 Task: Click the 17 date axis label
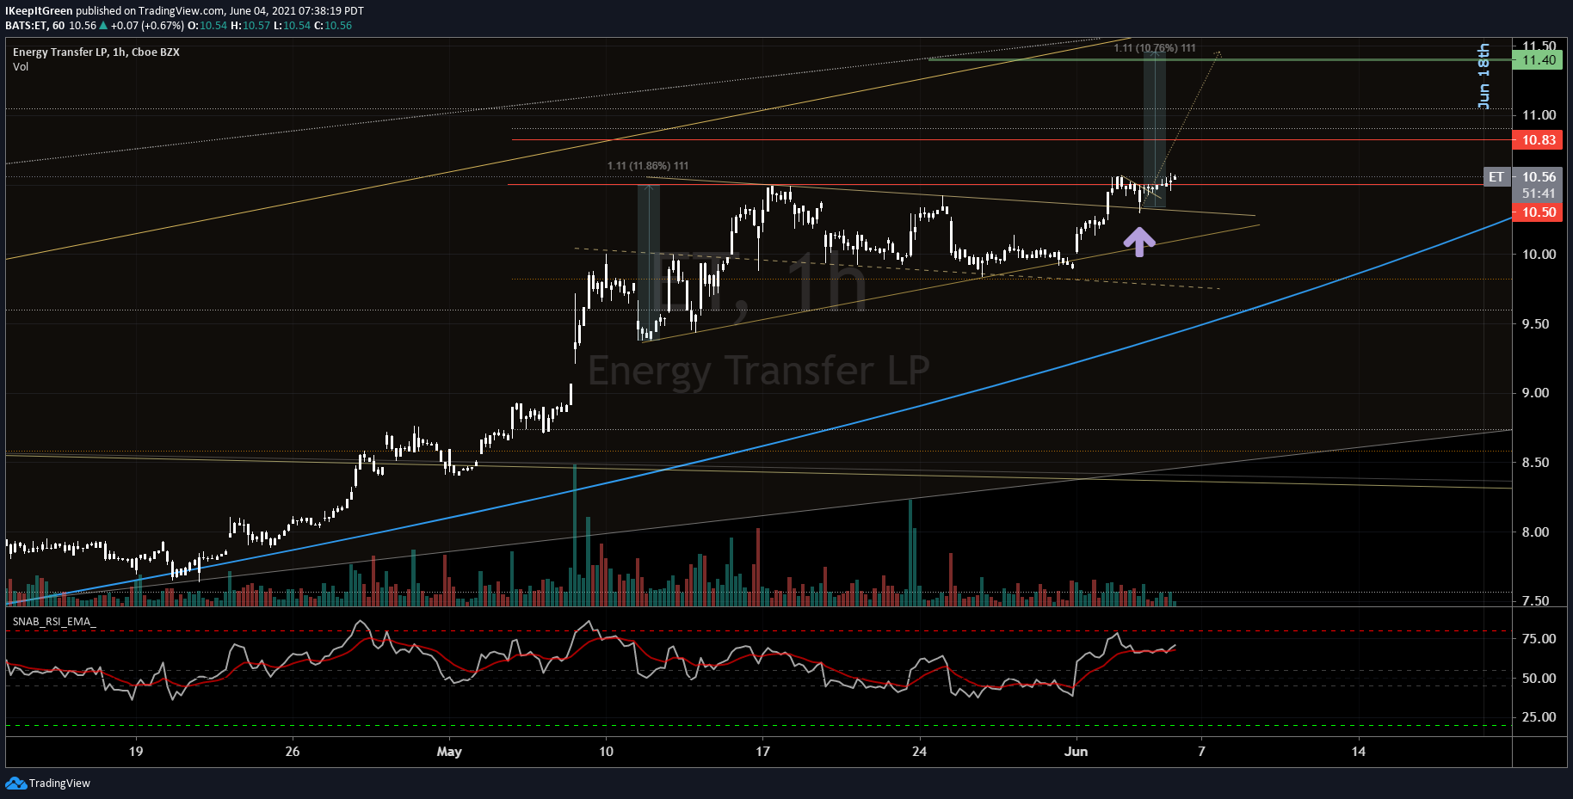762,752
